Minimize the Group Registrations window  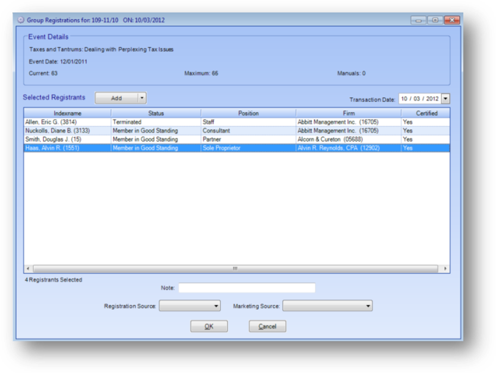(x=419, y=20)
